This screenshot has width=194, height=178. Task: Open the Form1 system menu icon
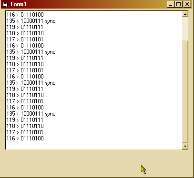point(6,4)
